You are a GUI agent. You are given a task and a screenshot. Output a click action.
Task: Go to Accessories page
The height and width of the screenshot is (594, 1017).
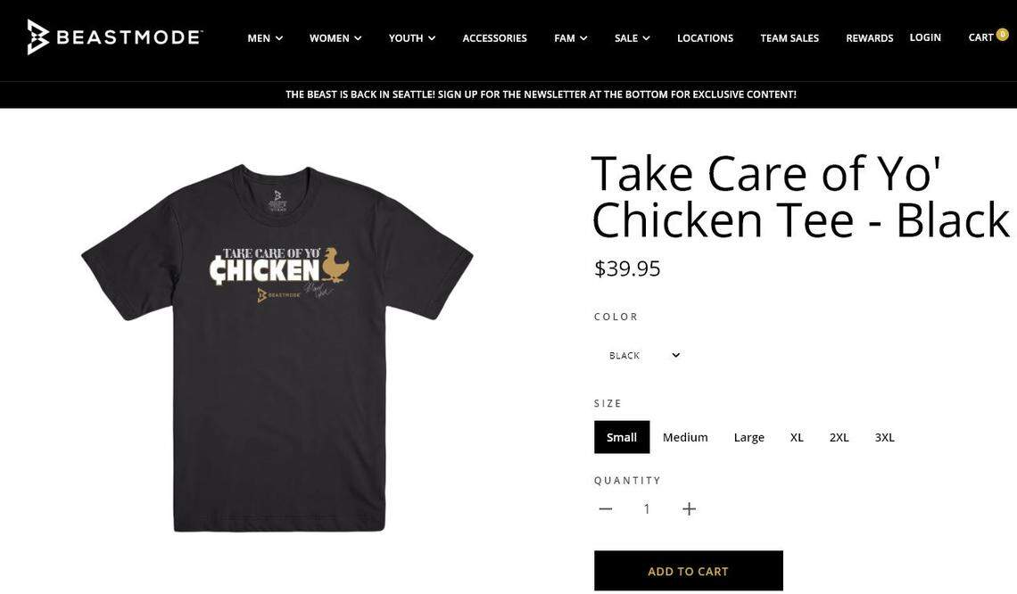(x=495, y=37)
